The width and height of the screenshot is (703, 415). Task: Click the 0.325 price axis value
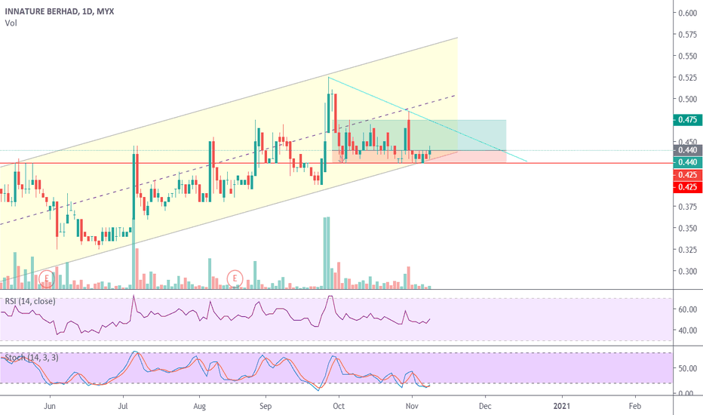[687, 250]
